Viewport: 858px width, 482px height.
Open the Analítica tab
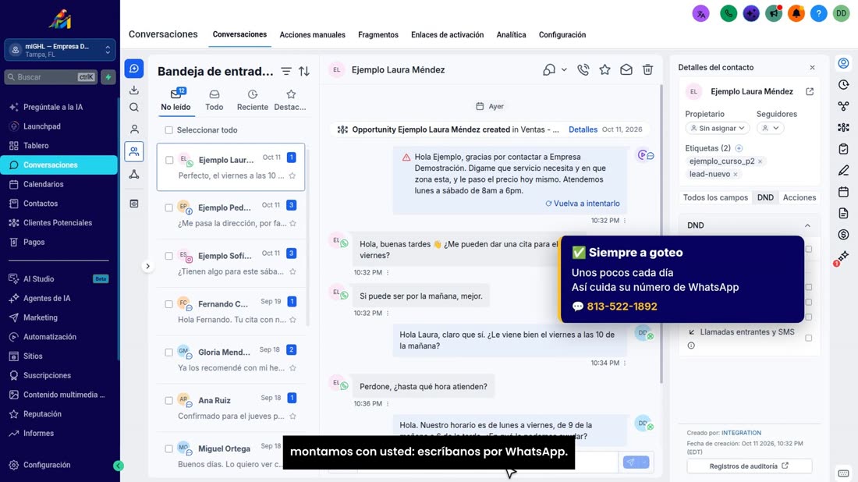[511, 34]
